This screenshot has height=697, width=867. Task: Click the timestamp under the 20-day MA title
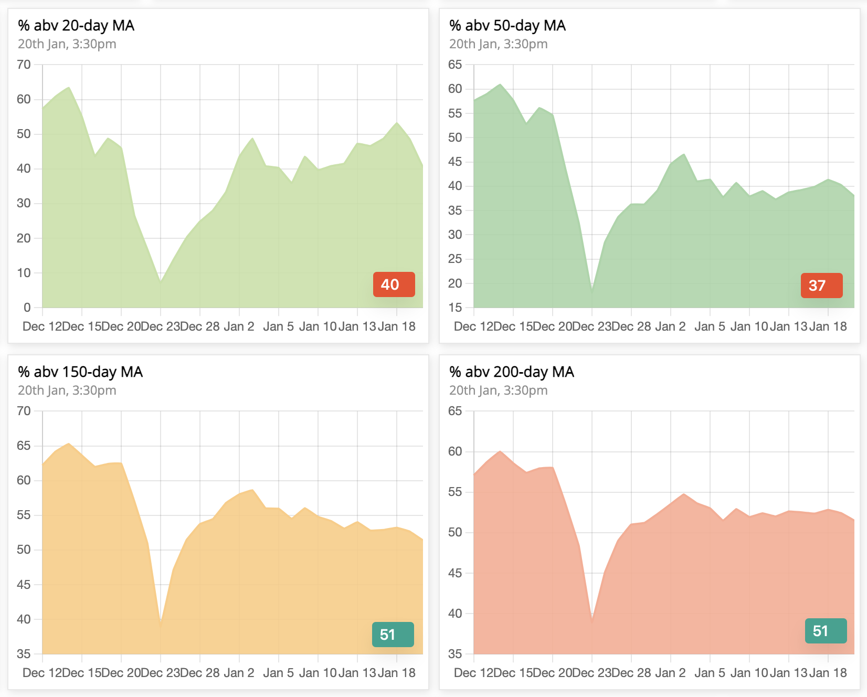(x=67, y=44)
